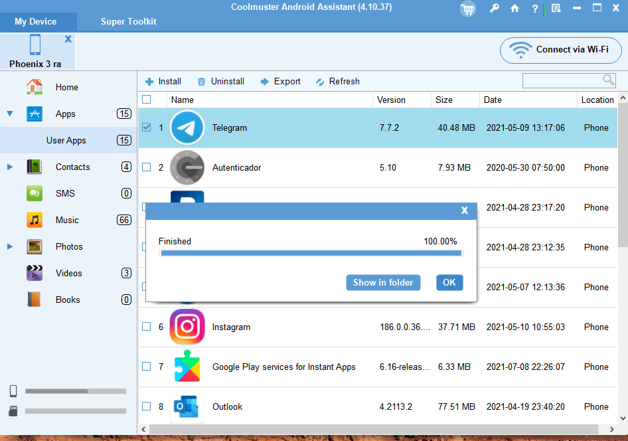Click the export progress bar
The width and height of the screenshot is (628, 441).
click(311, 253)
